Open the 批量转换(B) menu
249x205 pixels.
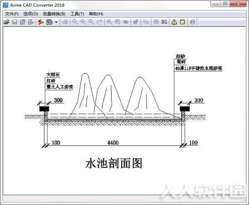[x=54, y=14]
